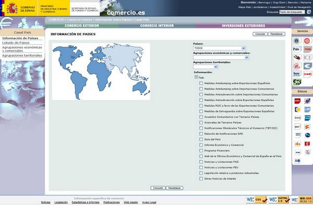Check the 'Guía del País' checkbox
This screenshot has width=313, height=206.
click(201, 139)
